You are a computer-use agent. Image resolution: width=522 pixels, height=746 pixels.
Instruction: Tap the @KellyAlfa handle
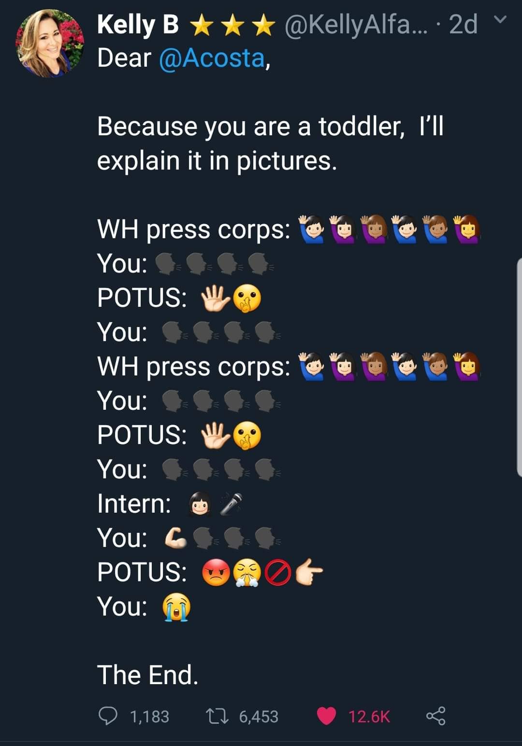pyautogui.click(x=347, y=24)
